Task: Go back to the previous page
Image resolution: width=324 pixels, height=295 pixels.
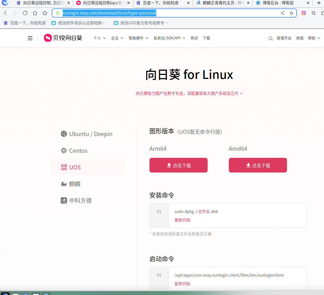Action: pos(6,13)
